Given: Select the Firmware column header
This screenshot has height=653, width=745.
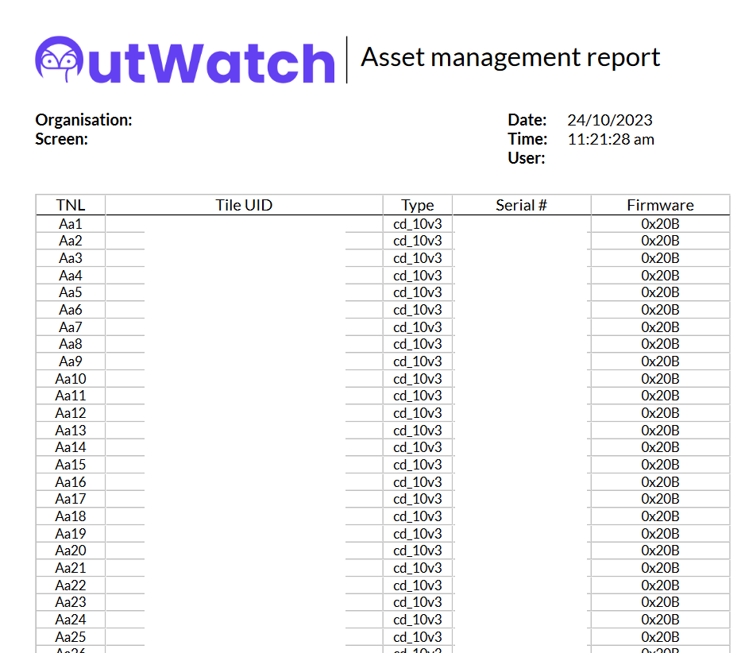Looking at the screenshot, I should [659, 204].
